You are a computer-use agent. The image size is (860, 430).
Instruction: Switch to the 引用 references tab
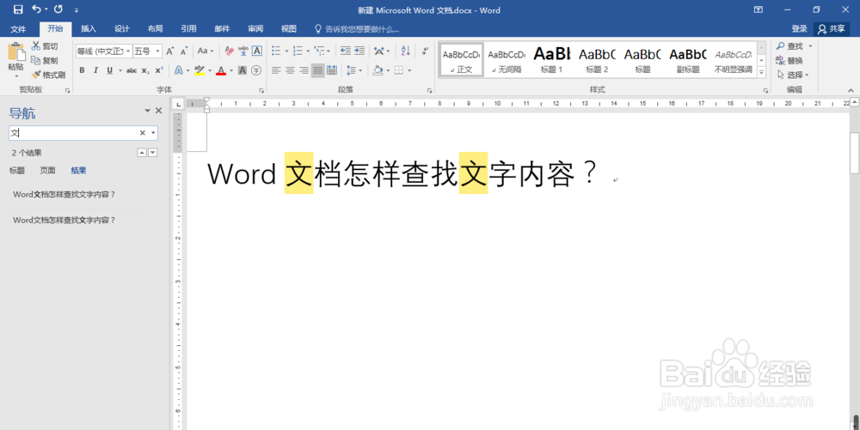coord(188,29)
